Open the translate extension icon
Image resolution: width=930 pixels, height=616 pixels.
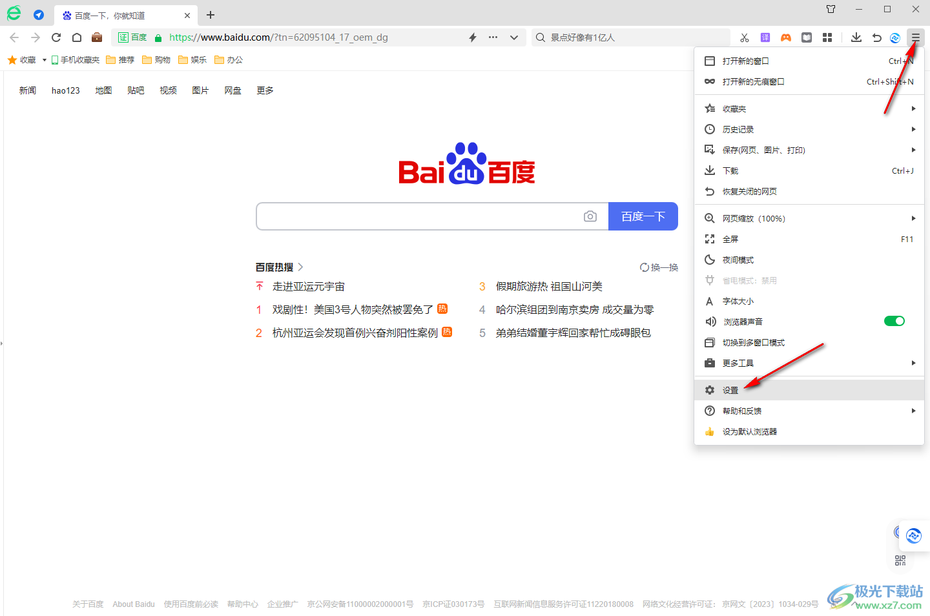click(x=765, y=37)
